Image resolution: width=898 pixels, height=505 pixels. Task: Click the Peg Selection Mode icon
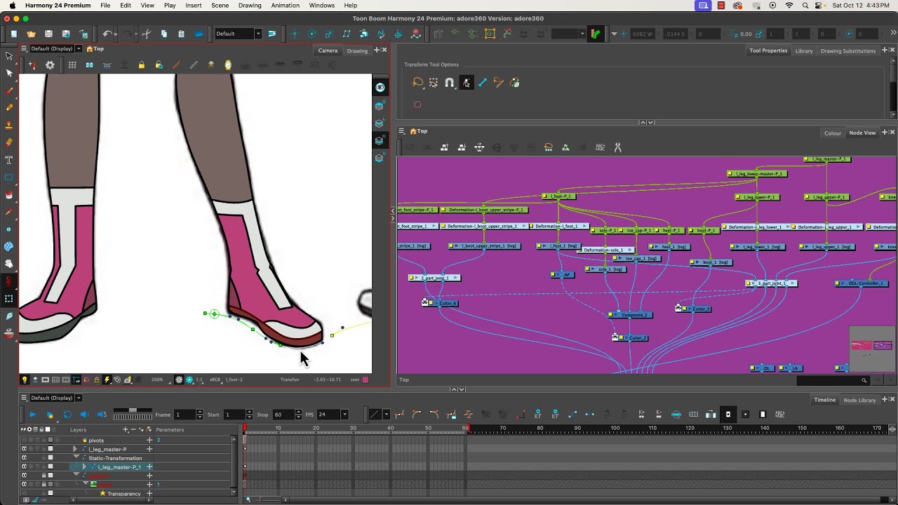[467, 83]
